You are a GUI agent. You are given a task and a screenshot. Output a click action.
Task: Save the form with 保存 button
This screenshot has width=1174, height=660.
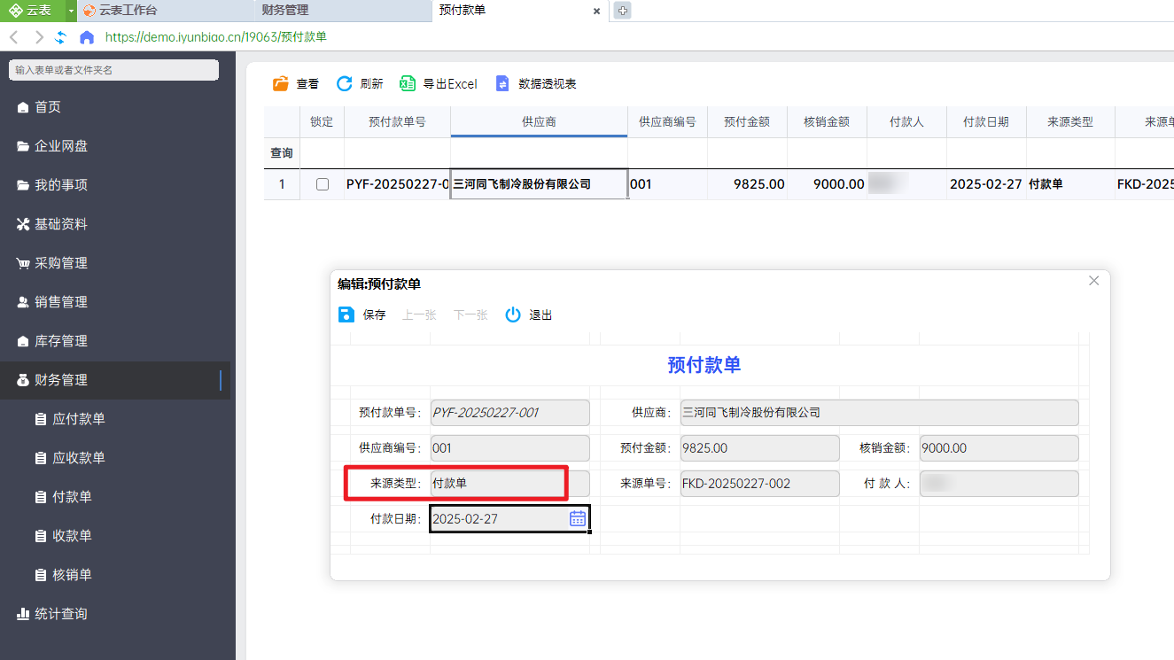[x=362, y=314]
